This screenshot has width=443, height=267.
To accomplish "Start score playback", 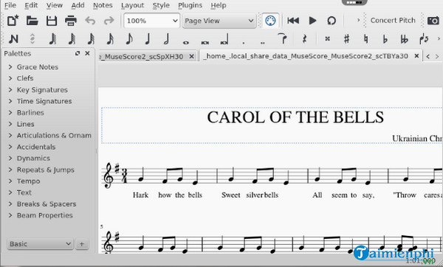I will 312,21.
